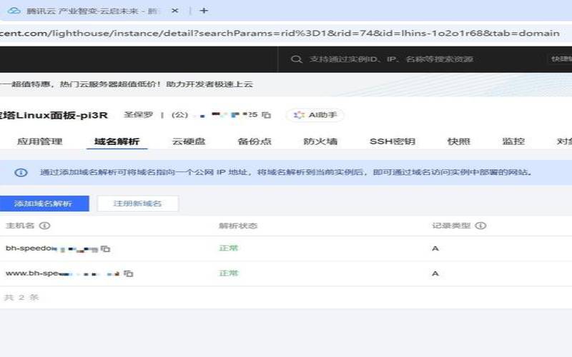
Task: Click record type A in the bh-speedo row
Action: [435, 248]
